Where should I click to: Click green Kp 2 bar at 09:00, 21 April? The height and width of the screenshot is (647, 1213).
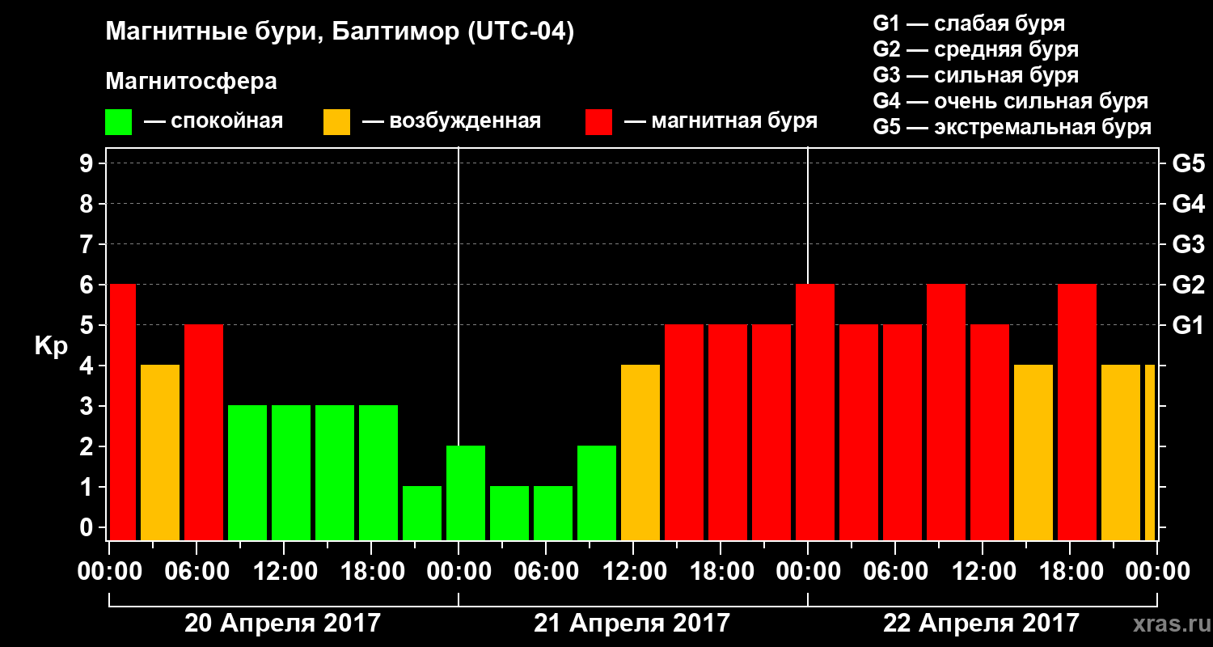(597, 493)
